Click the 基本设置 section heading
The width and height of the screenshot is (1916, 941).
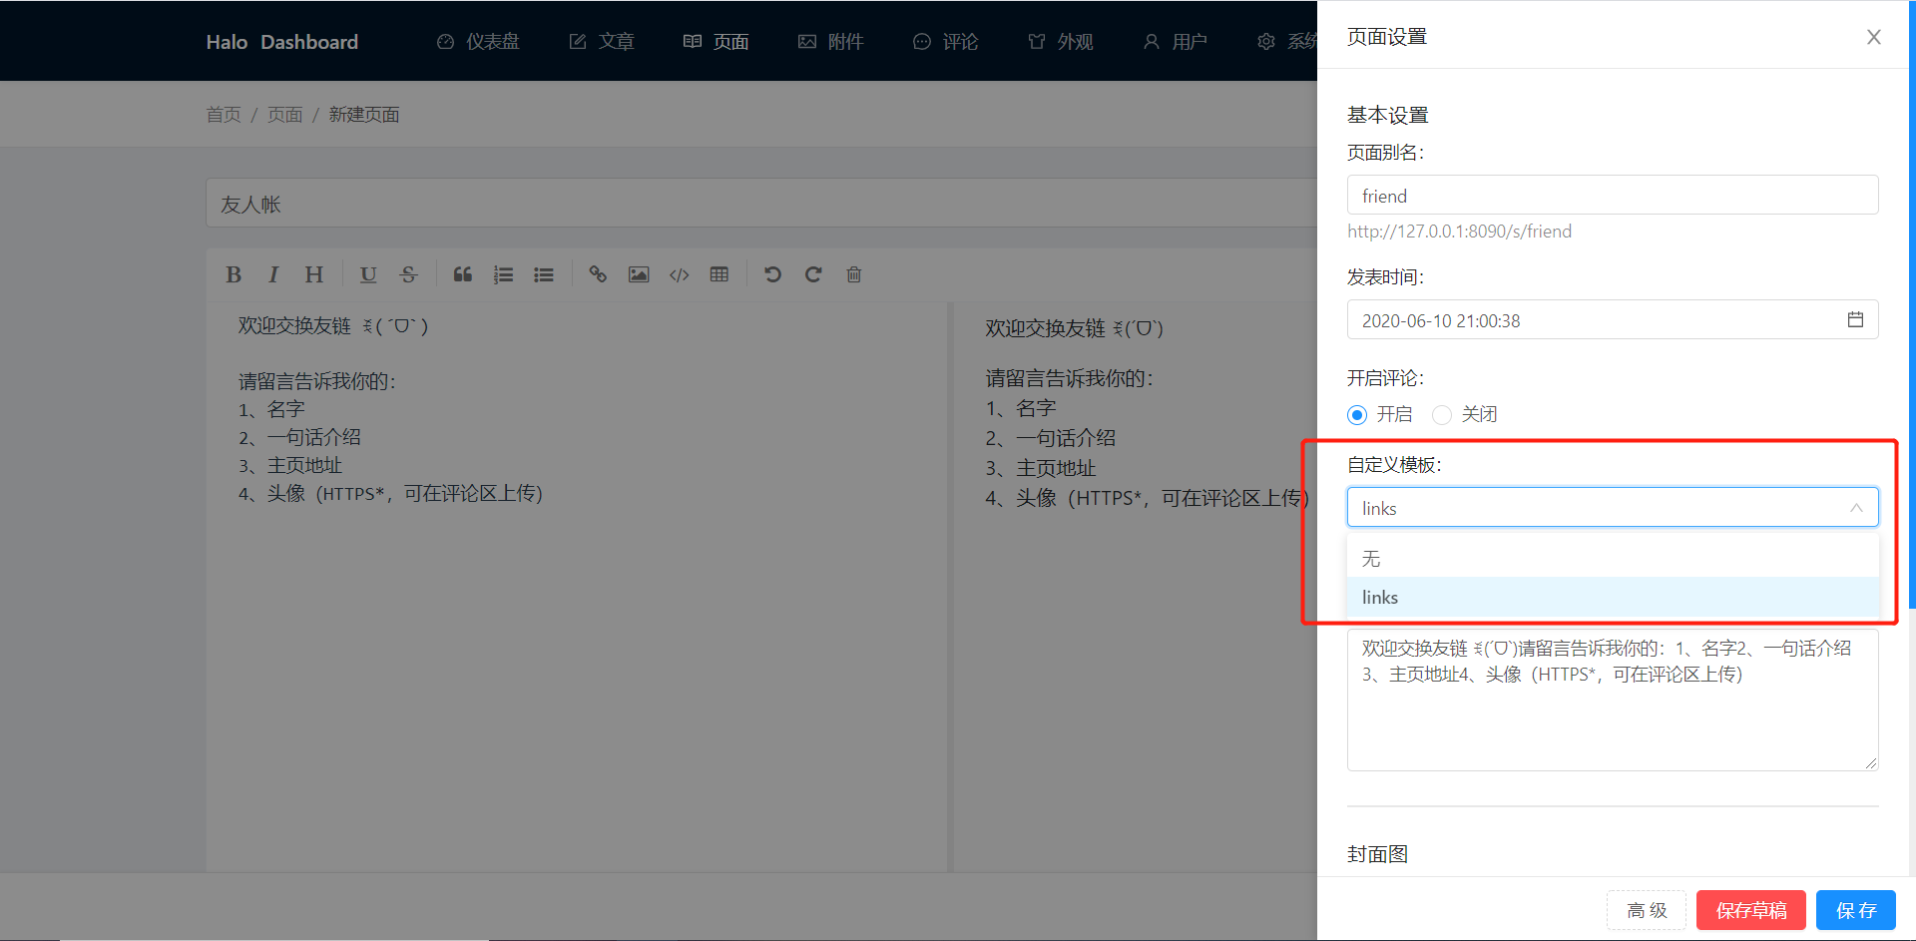click(1388, 115)
